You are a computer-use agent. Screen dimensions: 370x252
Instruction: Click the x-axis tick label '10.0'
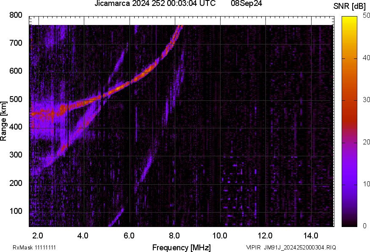220,236
